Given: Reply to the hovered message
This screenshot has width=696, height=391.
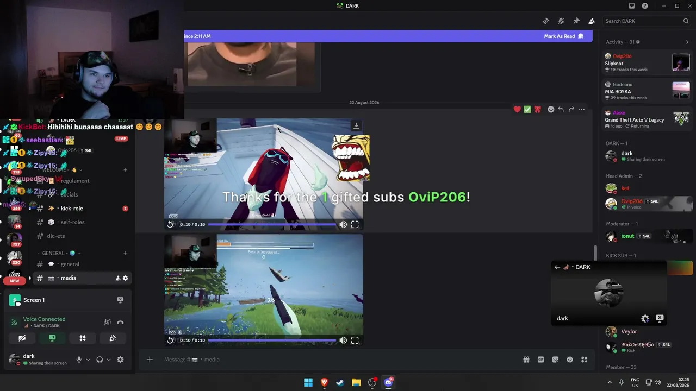Looking at the screenshot, I should 561,109.
